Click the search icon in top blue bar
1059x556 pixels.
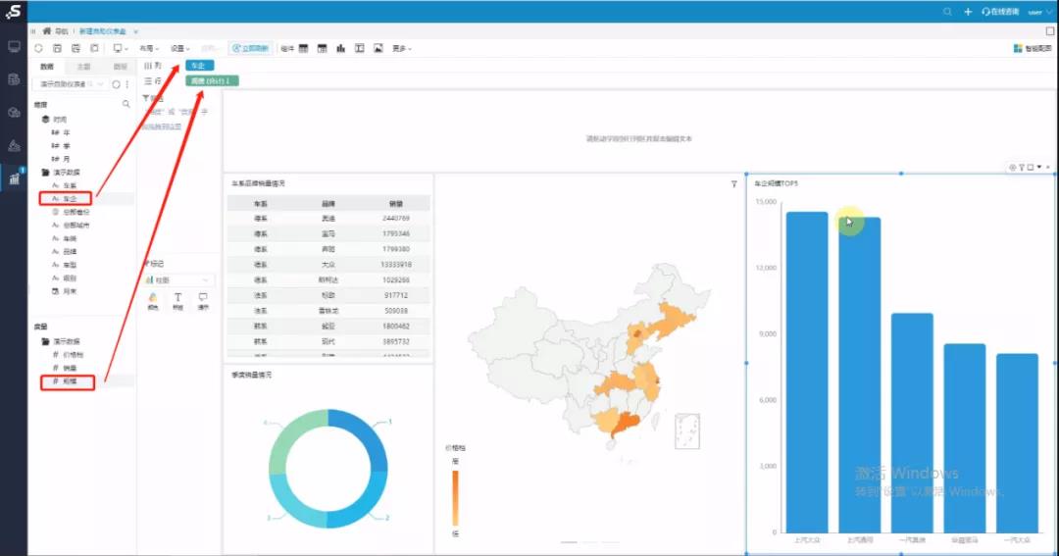pyautogui.click(x=947, y=12)
